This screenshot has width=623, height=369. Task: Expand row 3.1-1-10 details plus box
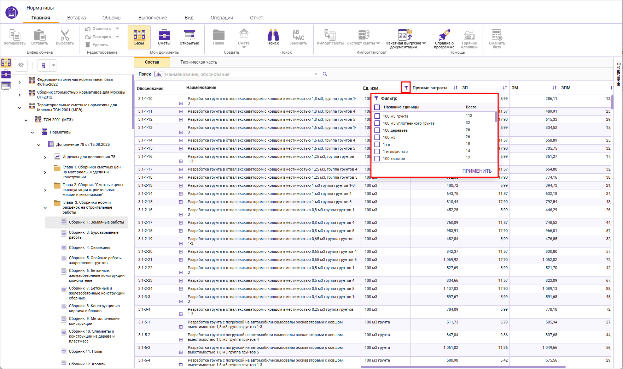point(181,103)
